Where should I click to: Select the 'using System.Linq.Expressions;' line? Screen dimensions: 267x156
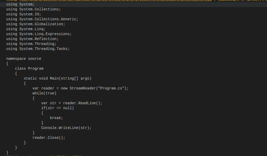click(x=39, y=34)
